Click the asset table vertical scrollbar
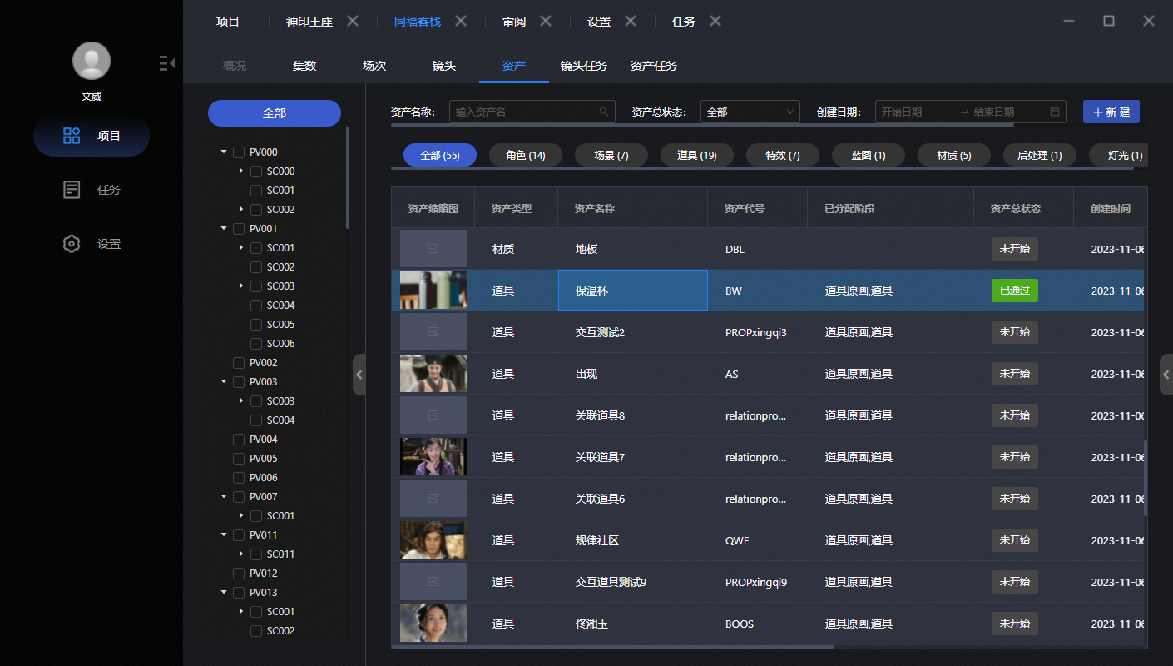Viewport: 1173px width, 666px height. [x=1146, y=479]
